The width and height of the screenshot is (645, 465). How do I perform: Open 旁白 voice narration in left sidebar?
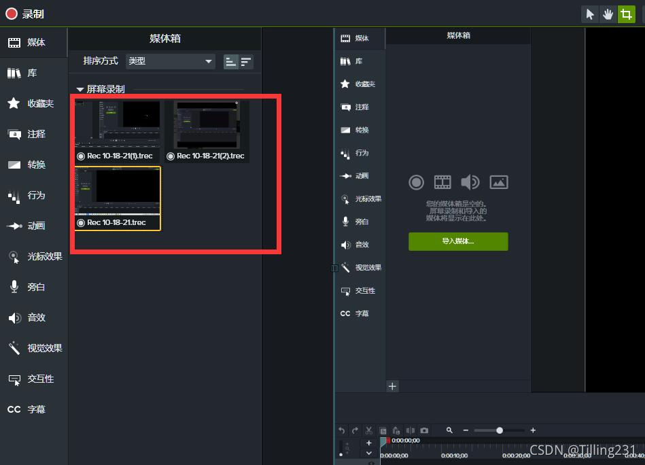(x=33, y=287)
